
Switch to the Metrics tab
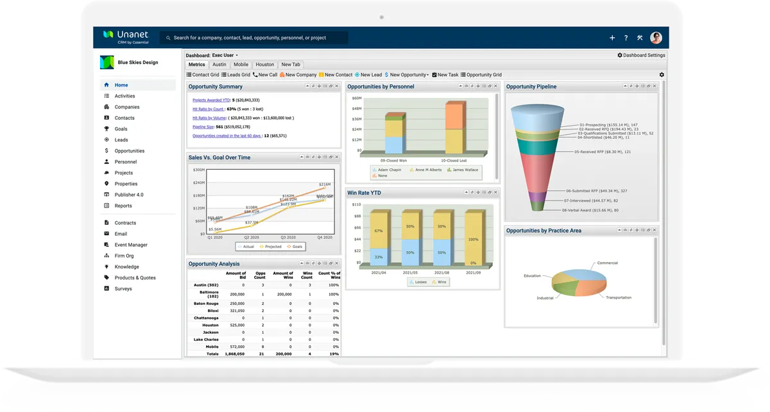(197, 65)
